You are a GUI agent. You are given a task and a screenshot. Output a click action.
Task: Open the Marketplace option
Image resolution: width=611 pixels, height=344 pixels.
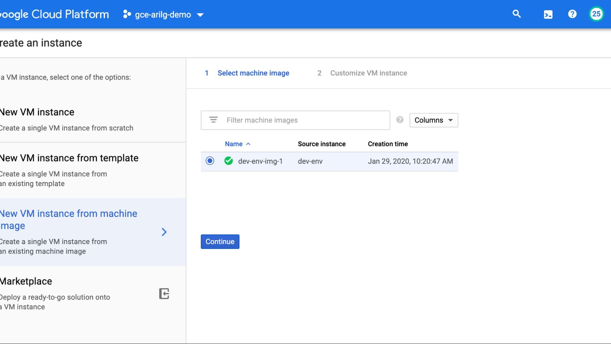(x=93, y=294)
